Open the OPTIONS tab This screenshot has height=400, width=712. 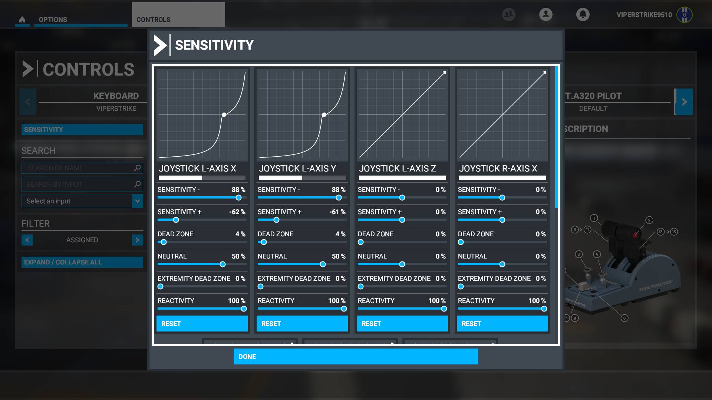(x=53, y=20)
